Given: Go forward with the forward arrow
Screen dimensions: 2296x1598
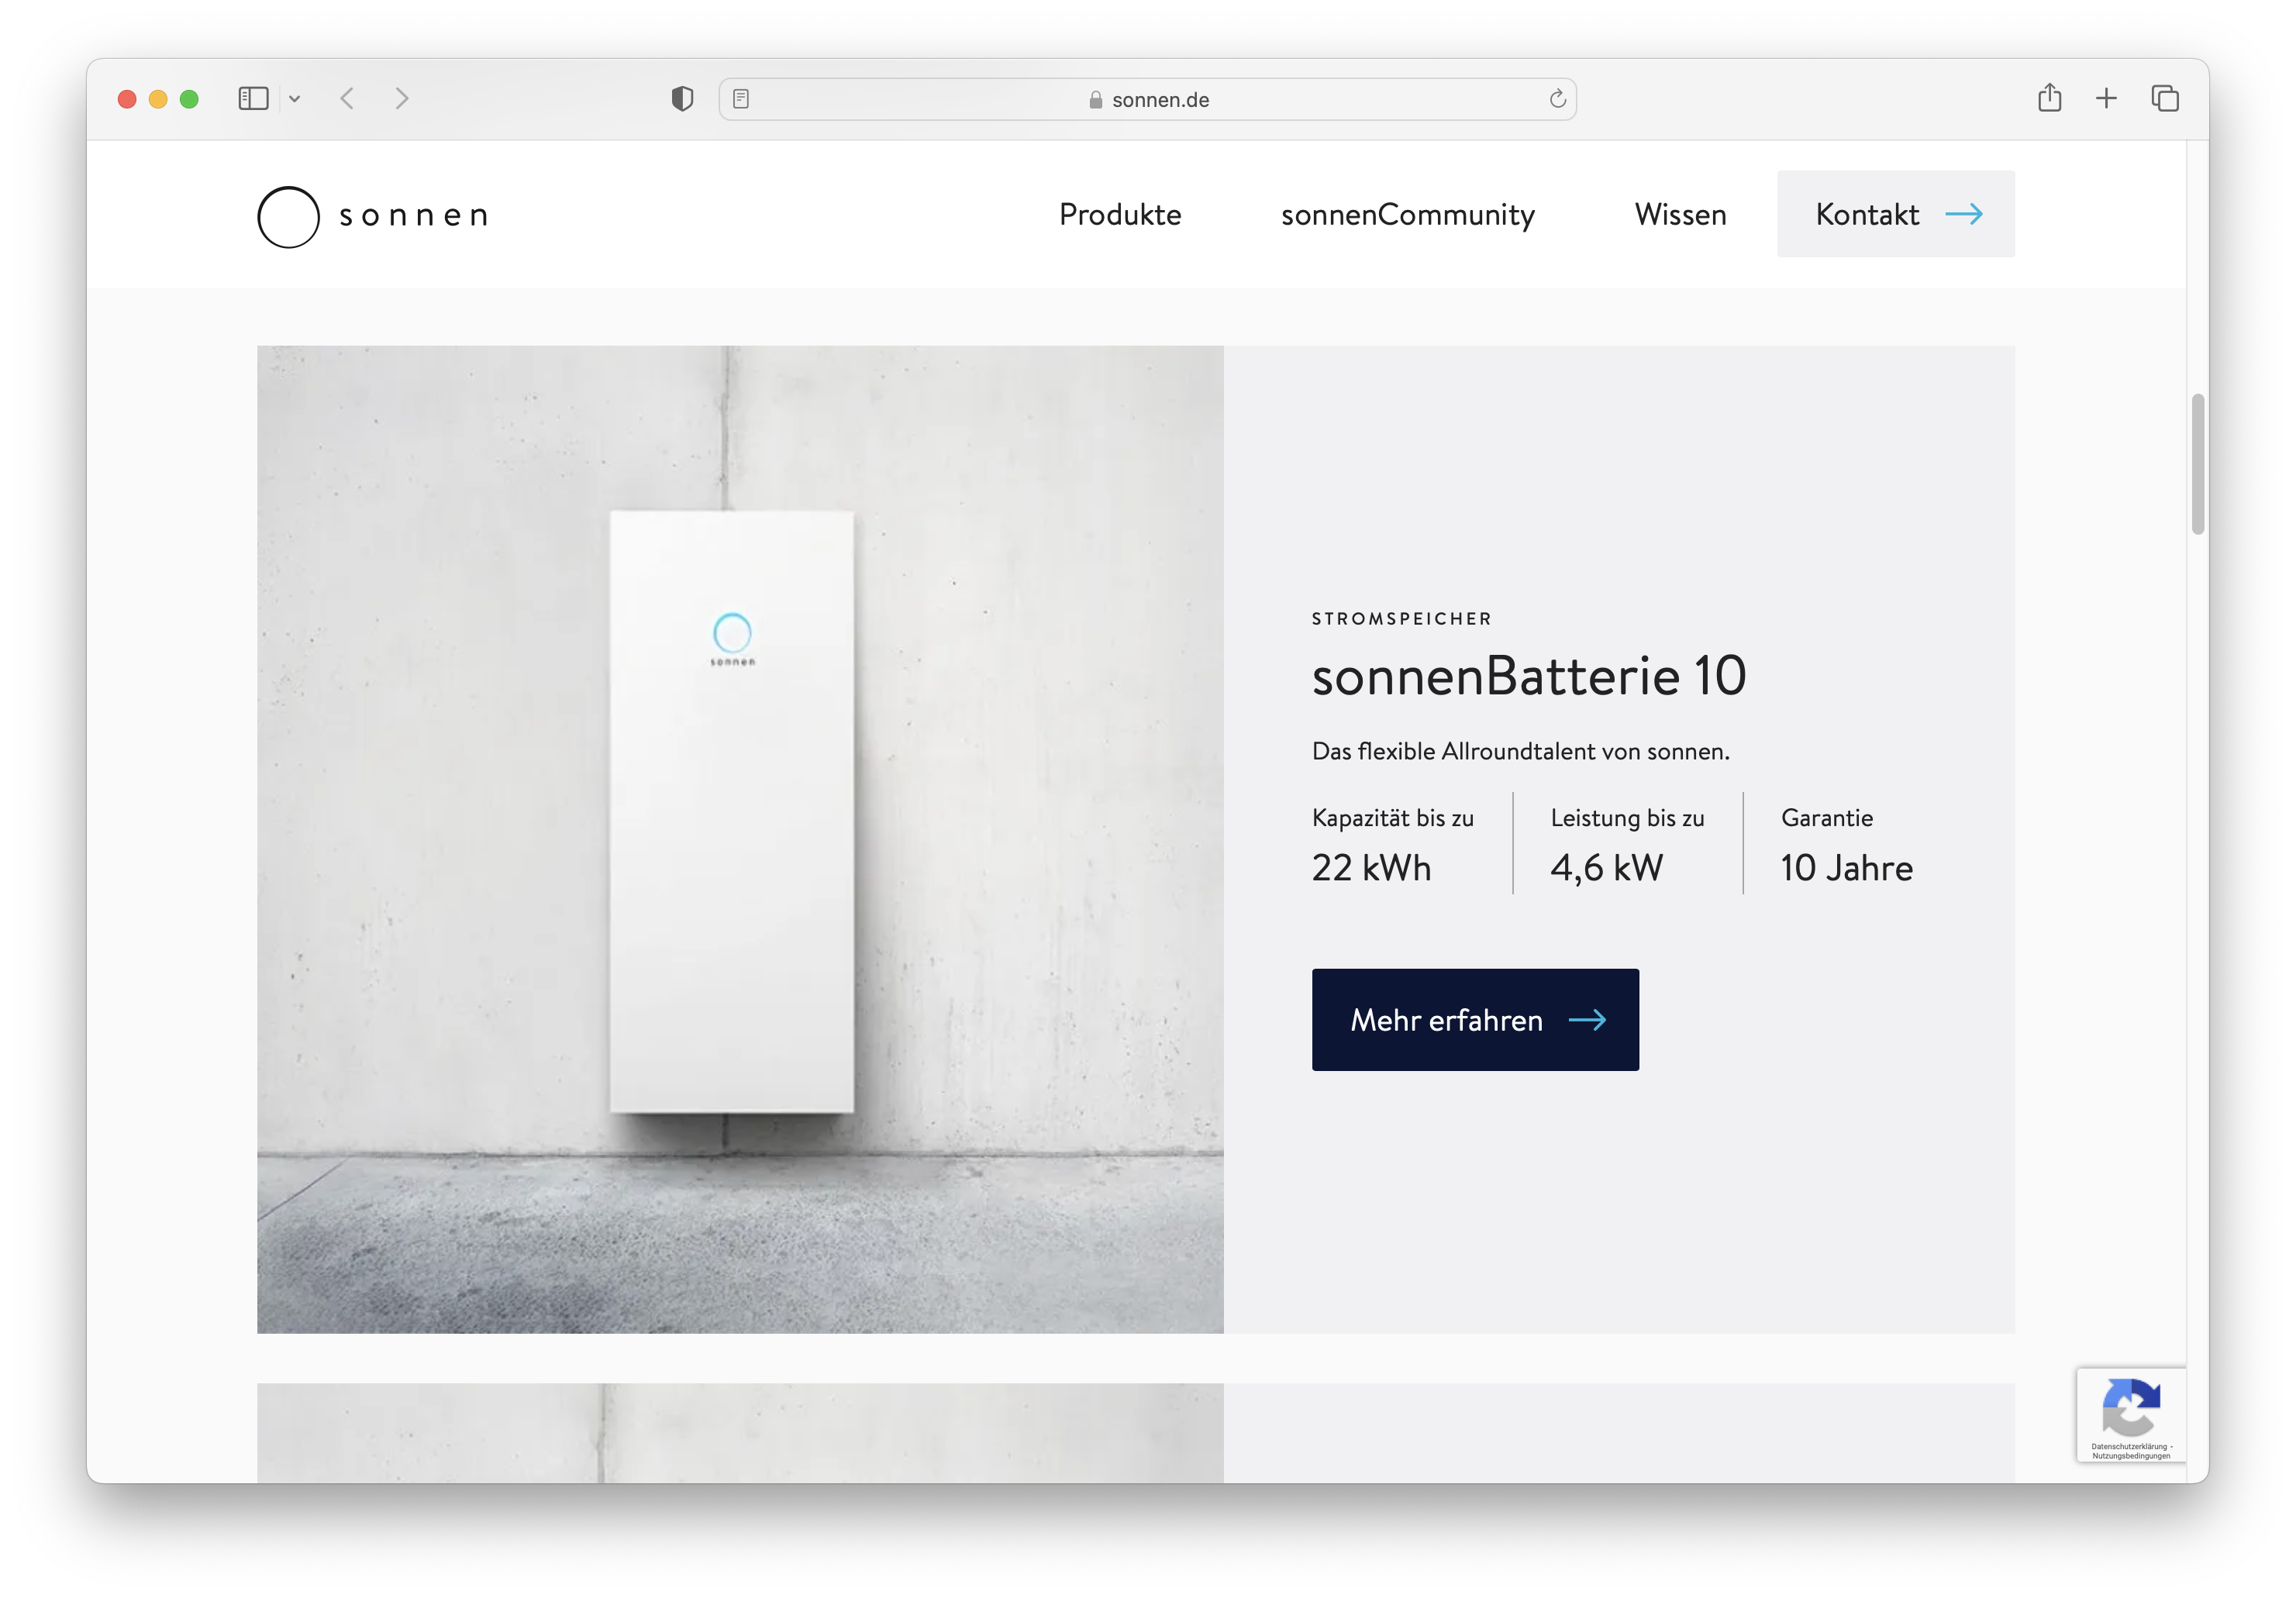Looking at the screenshot, I should pyautogui.click(x=401, y=98).
